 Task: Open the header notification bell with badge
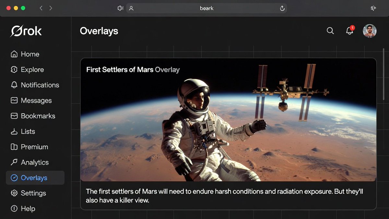coord(349,30)
